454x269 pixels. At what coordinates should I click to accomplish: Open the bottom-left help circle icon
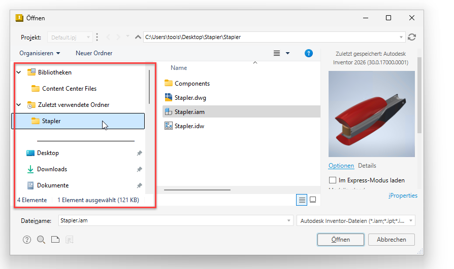[27, 240]
